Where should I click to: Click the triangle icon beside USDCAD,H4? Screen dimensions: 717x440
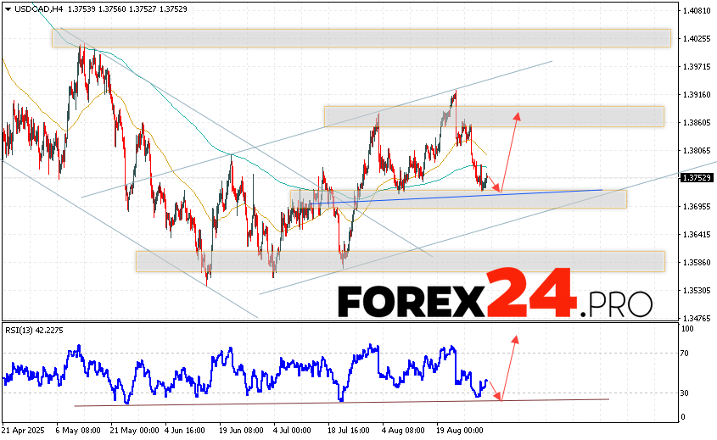pos(6,8)
